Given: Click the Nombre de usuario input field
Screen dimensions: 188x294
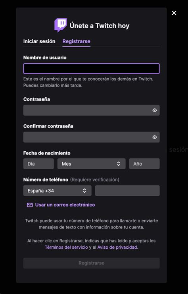Looking at the screenshot, I should 91,69.
